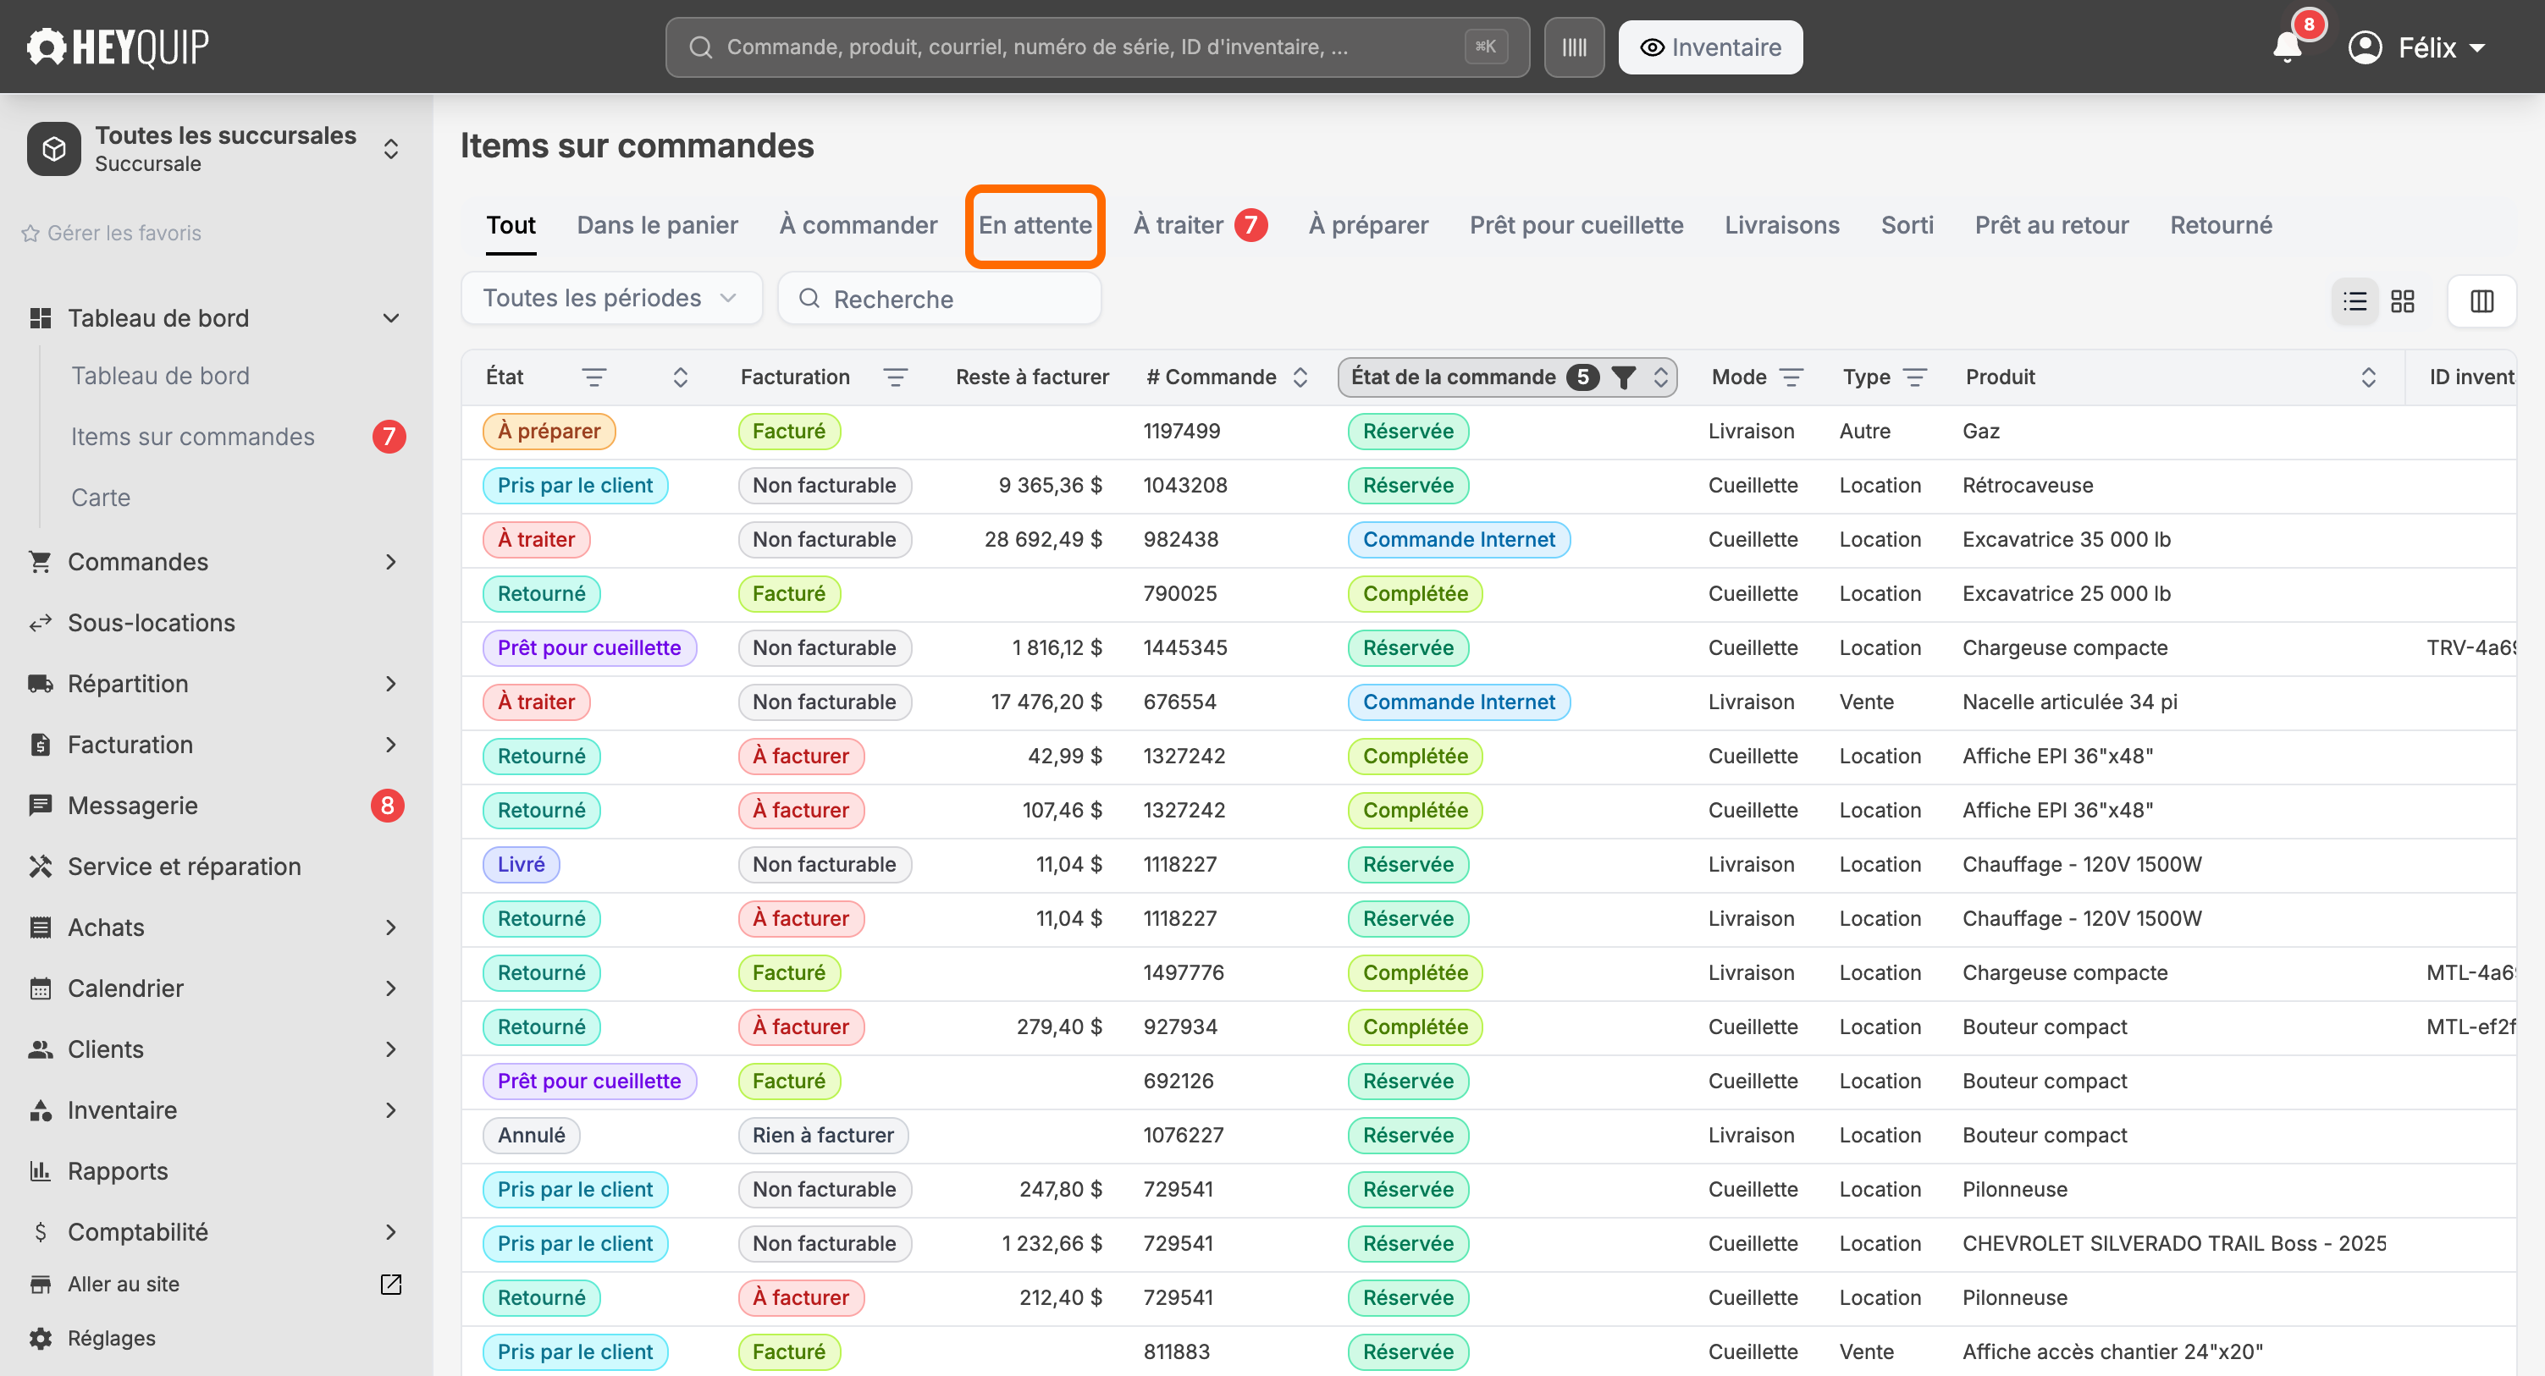Filter the Facturation column

pyautogui.click(x=895, y=377)
